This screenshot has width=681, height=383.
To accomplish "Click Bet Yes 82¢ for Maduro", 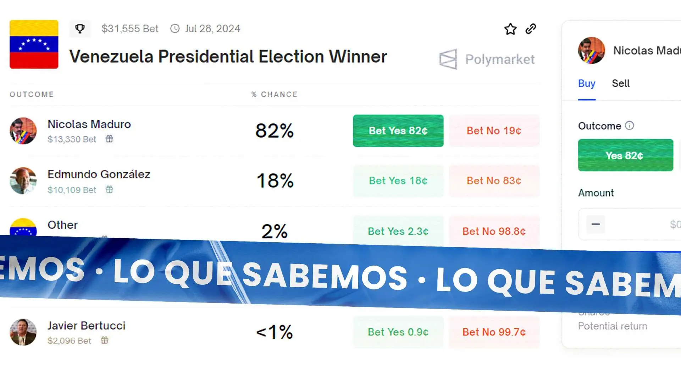I will [398, 131].
